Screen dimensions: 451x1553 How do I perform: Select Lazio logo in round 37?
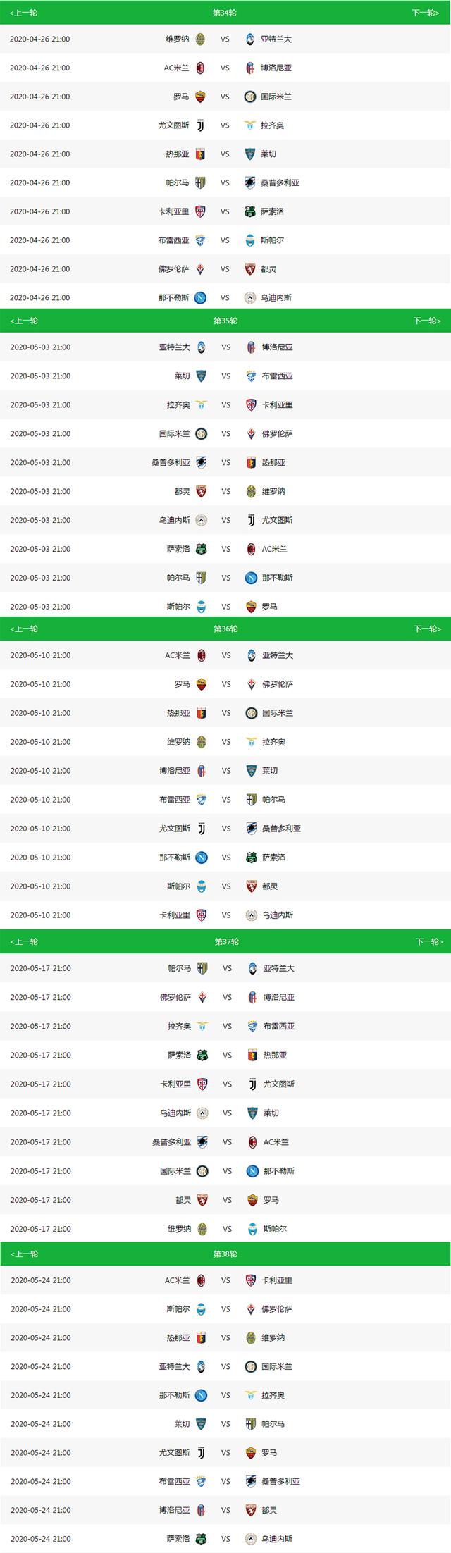click(x=202, y=1027)
